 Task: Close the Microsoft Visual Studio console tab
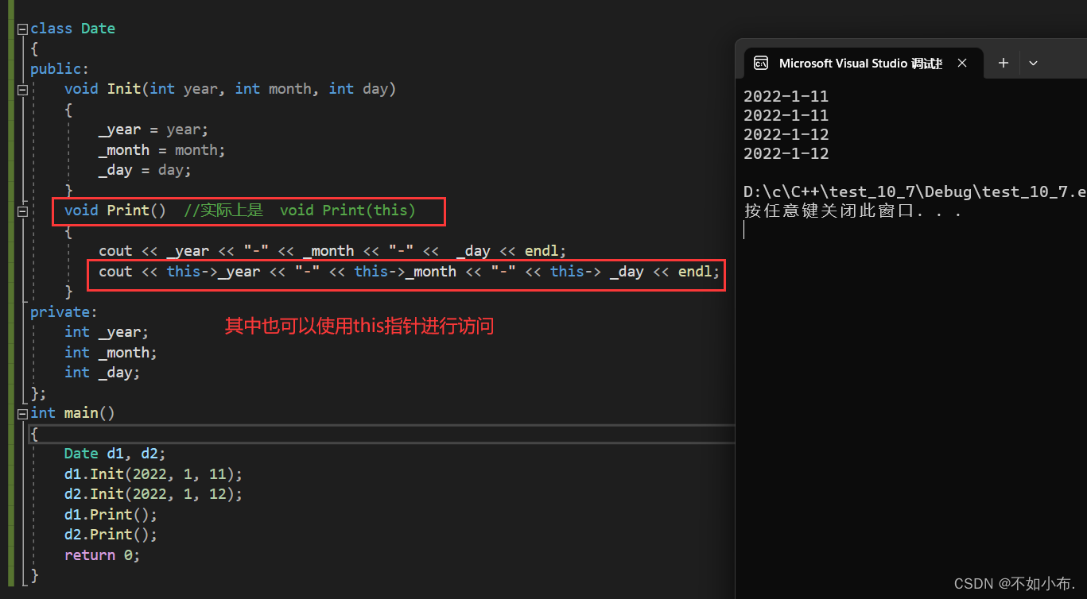pos(962,63)
